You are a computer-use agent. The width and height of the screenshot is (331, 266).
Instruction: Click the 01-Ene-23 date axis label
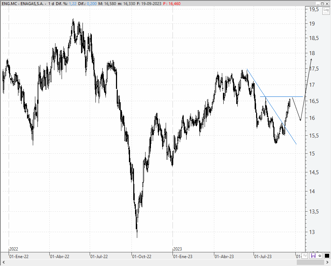[x=183, y=257]
